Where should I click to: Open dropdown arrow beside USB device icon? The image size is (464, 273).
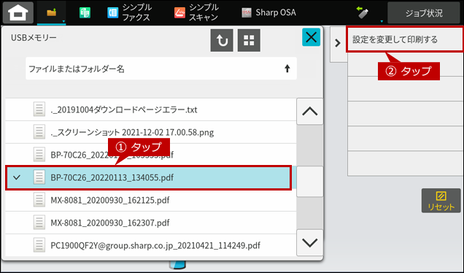382,21
